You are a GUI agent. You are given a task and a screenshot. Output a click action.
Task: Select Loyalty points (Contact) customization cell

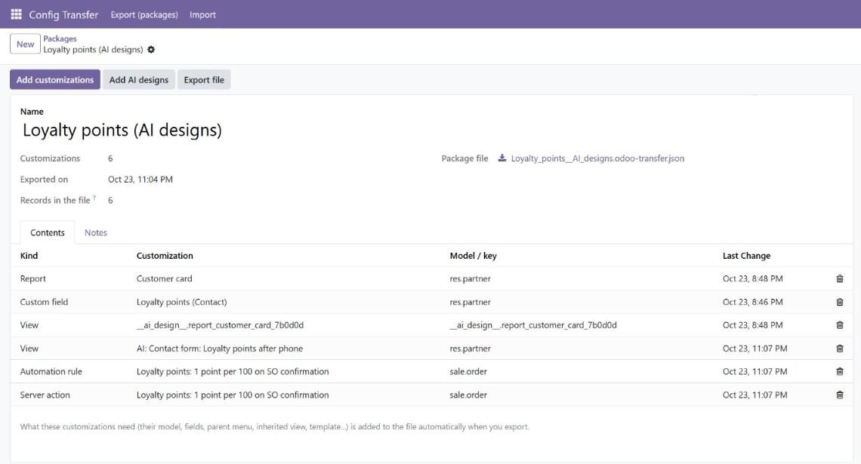182,302
